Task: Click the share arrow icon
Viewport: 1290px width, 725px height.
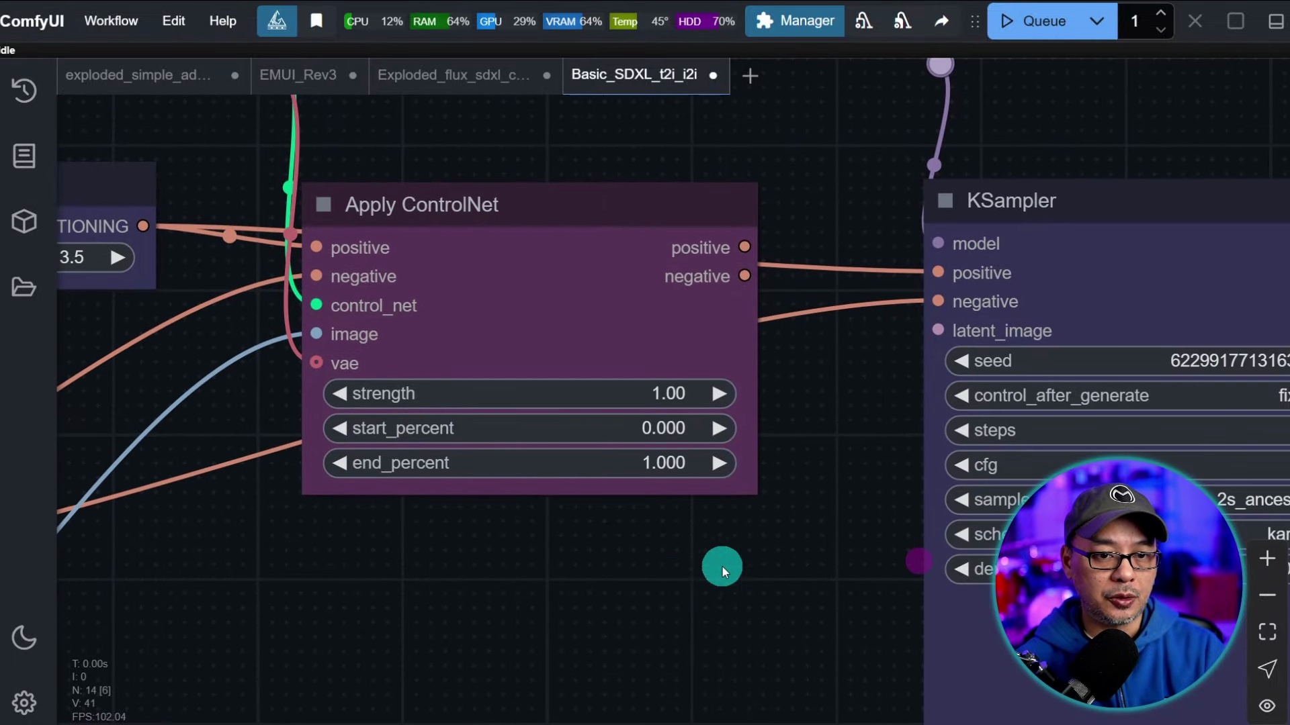Action: click(941, 21)
